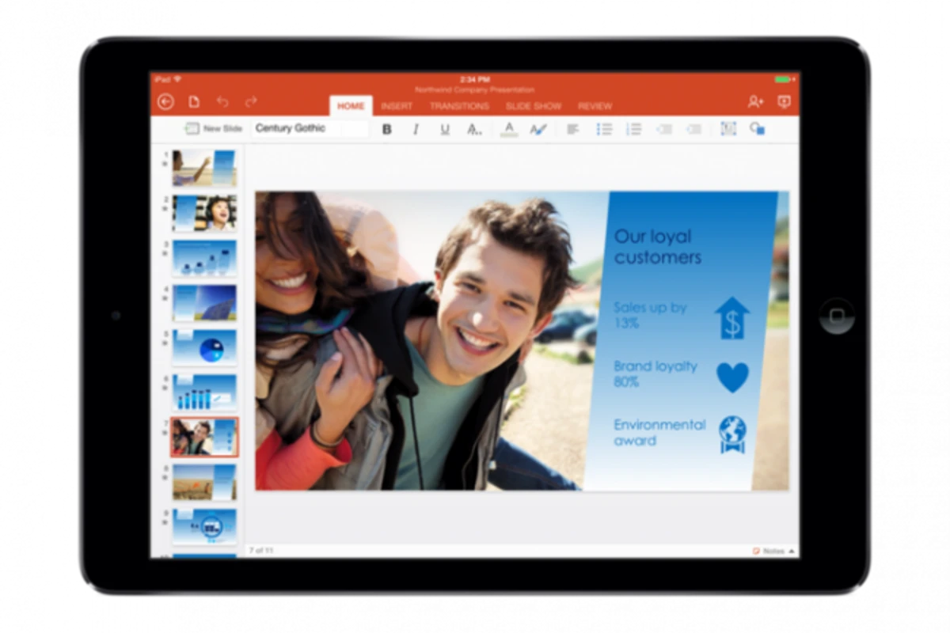Viewport: 950px width, 633px height.
Task: Switch to the HOME tab
Action: 351,106
